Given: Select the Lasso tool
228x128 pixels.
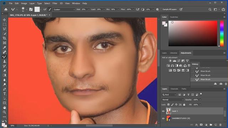Looking at the screenshot, I should click(5, 29).
